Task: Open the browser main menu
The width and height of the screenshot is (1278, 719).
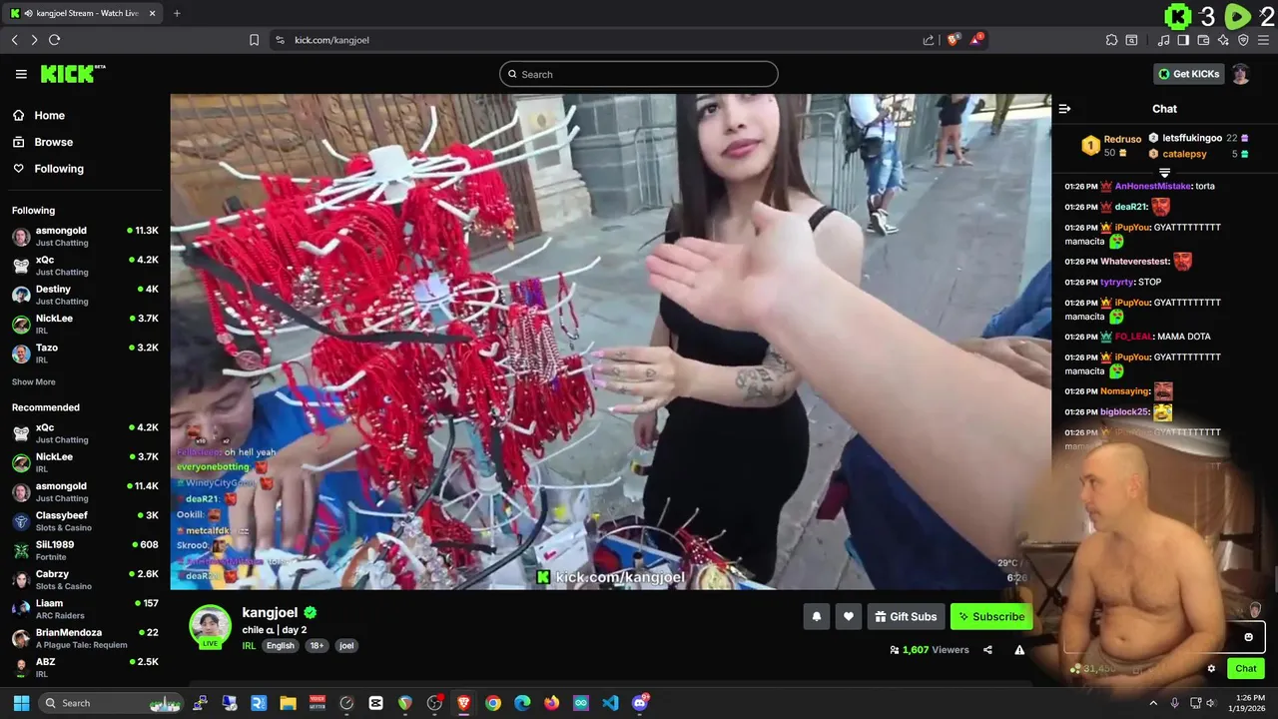Action: [x=1263, y=40]
